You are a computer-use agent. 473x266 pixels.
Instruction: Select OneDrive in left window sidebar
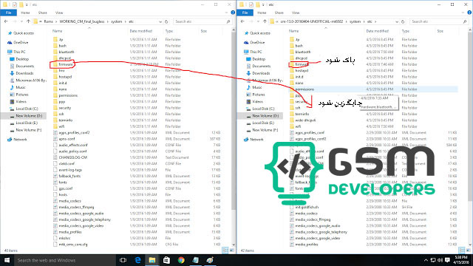[x=18, y=43]
